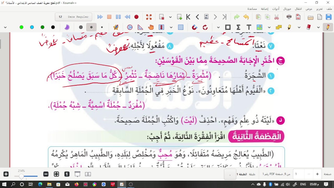
Task: Open the مساعدة menu
Action: pos(252,9)
